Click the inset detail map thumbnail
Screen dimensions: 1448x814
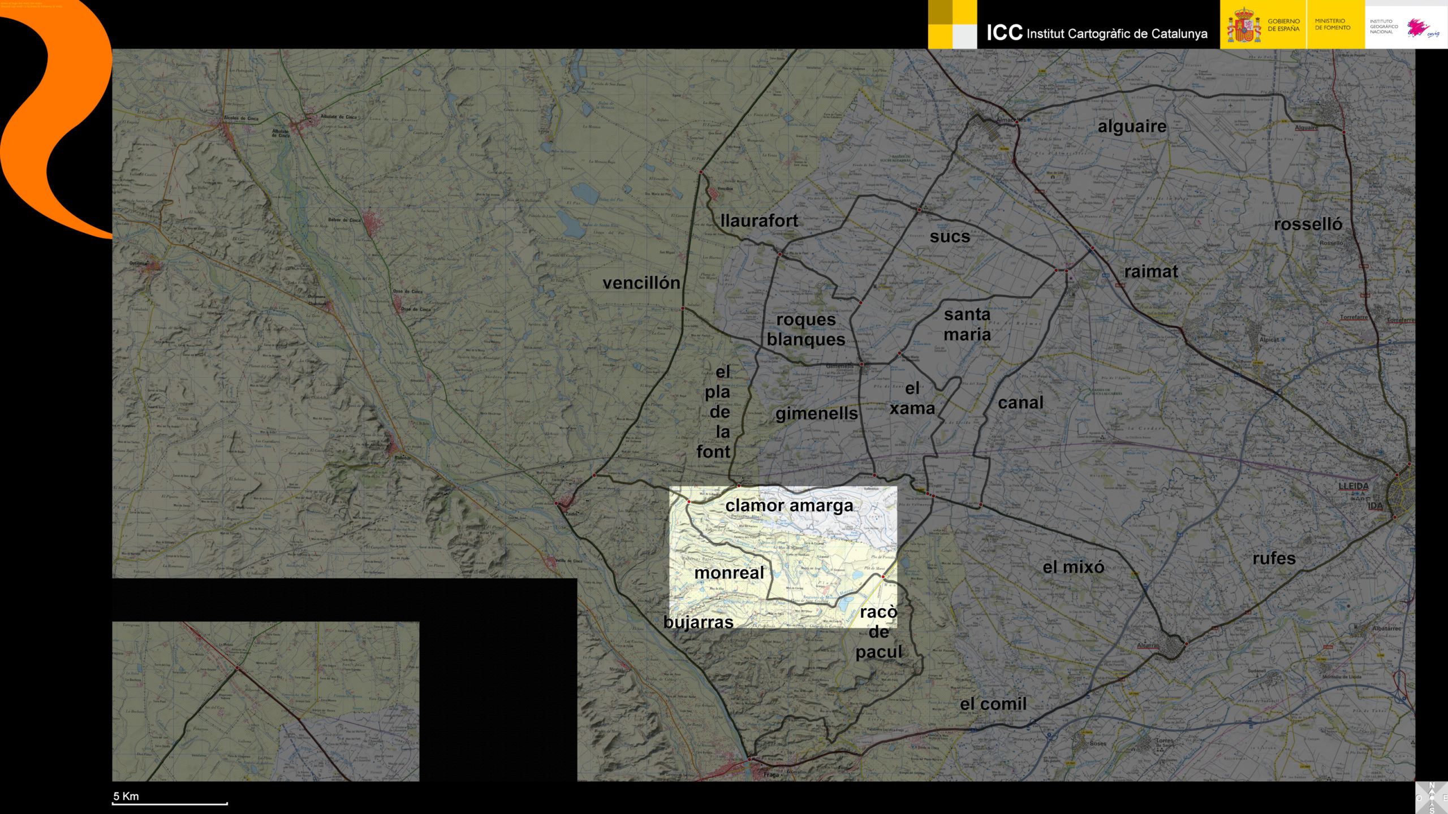click(x=266, y=701)
